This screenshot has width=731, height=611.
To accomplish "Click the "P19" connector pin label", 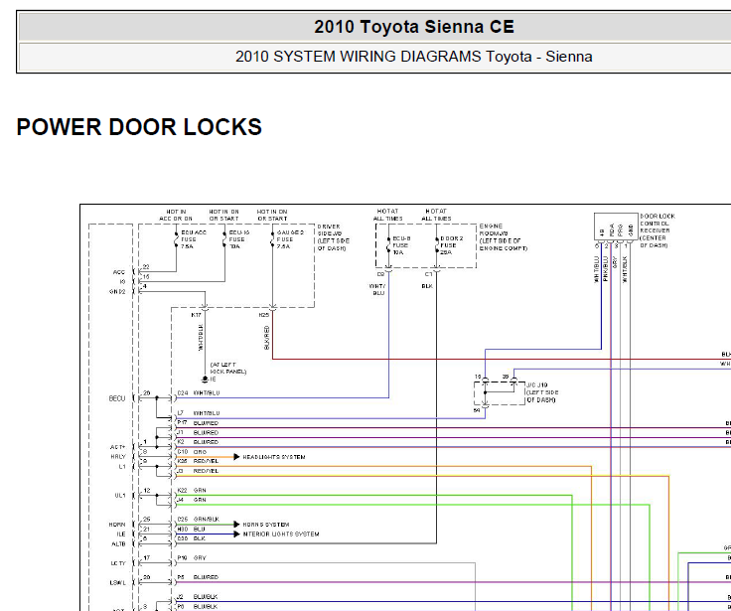I will pyautogui.click(x=182, y=557).
